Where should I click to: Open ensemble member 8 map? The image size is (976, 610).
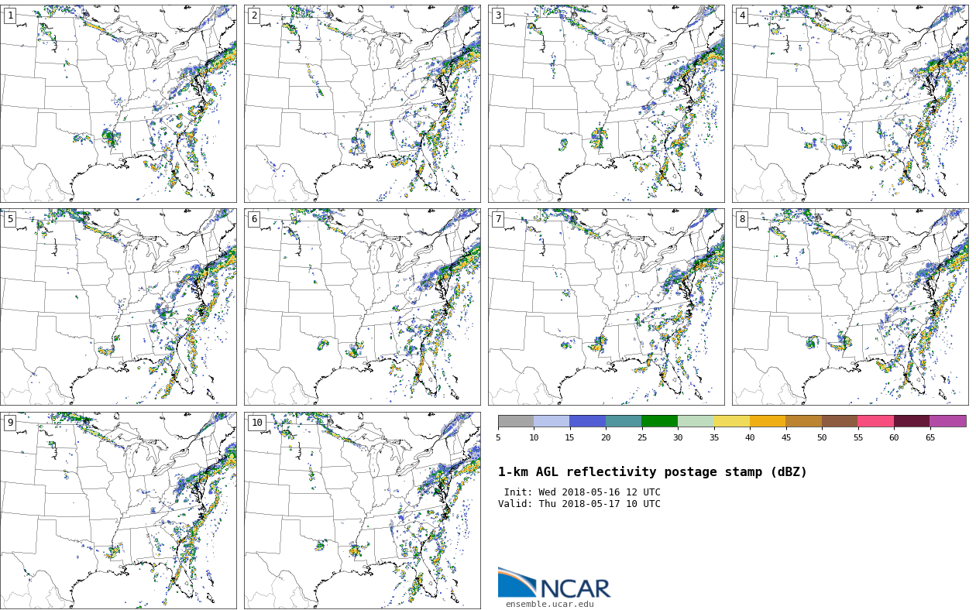(x=850, y=307)
